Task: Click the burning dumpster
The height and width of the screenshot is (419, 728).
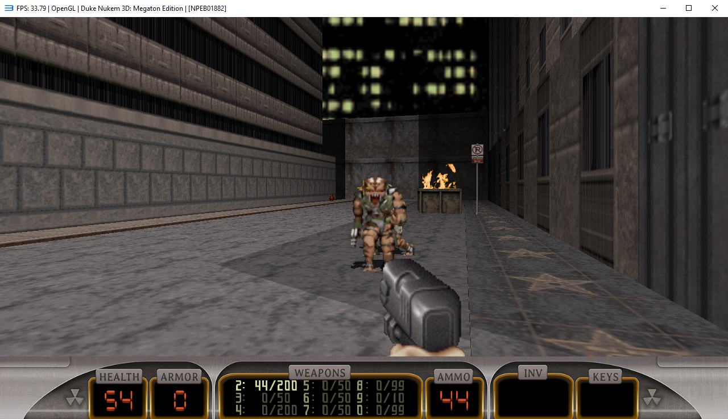Action: click(439, 199)
